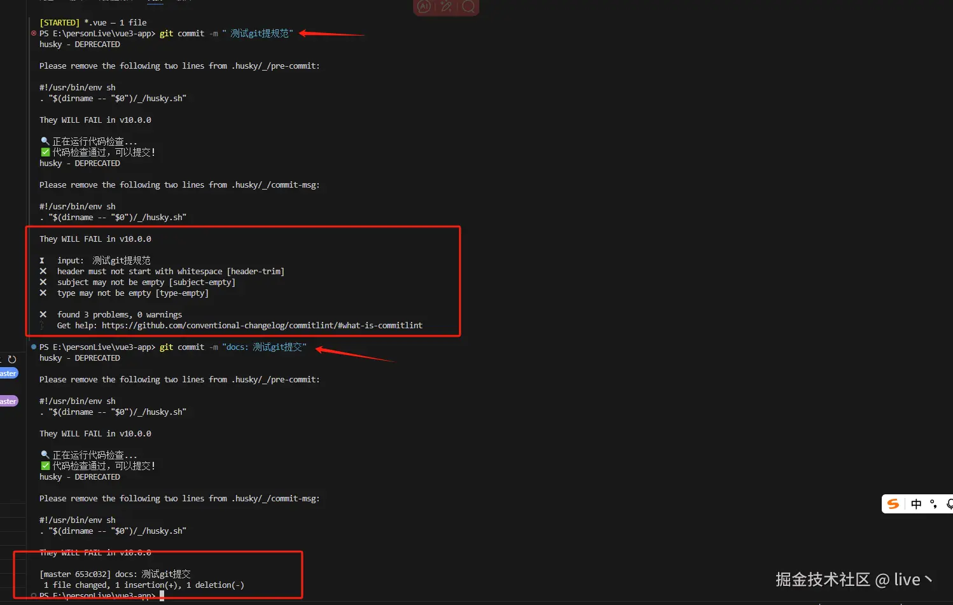Select the purple master branch label
953x605 pixels.
[x=9, y=401]
